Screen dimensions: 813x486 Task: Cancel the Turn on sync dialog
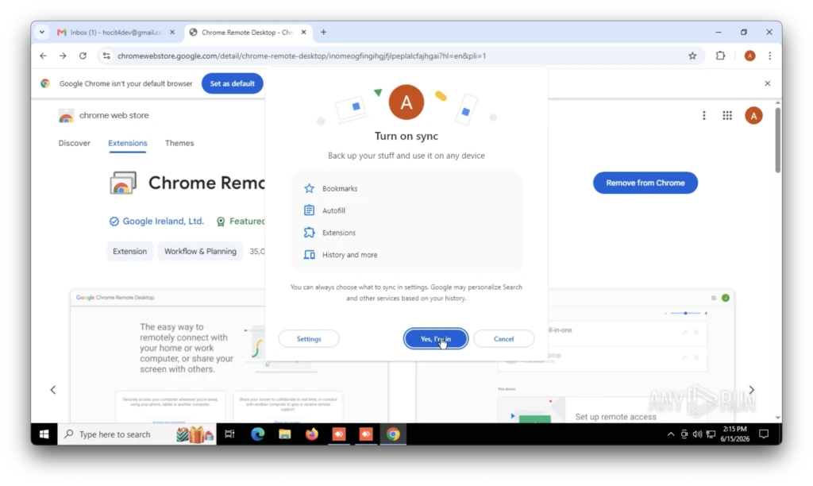503,339
